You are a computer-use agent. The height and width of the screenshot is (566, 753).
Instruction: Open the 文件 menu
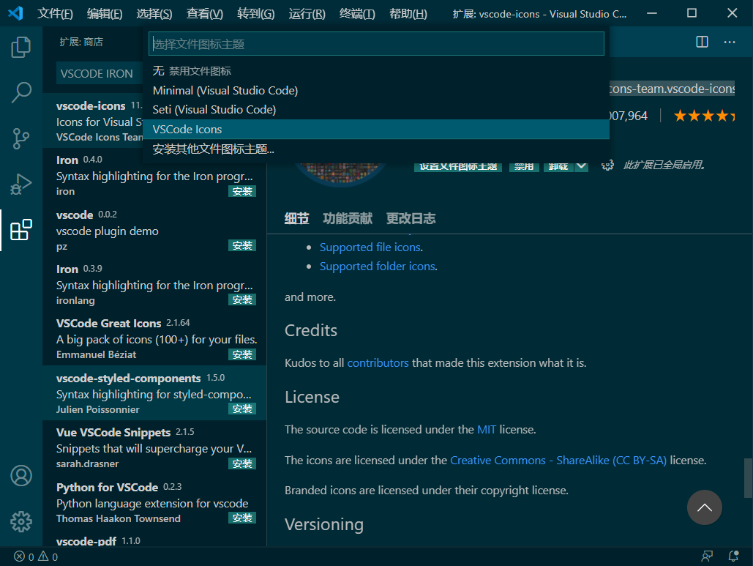55,13
